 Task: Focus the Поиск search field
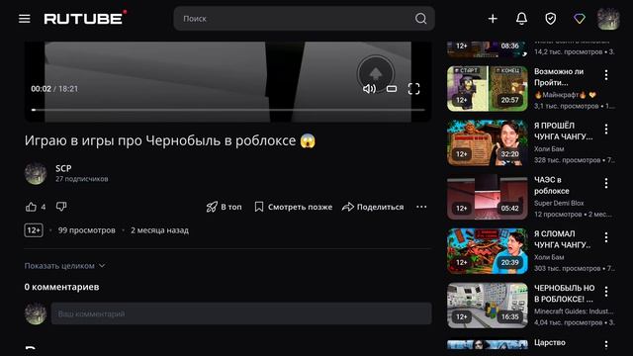point(304,19)
